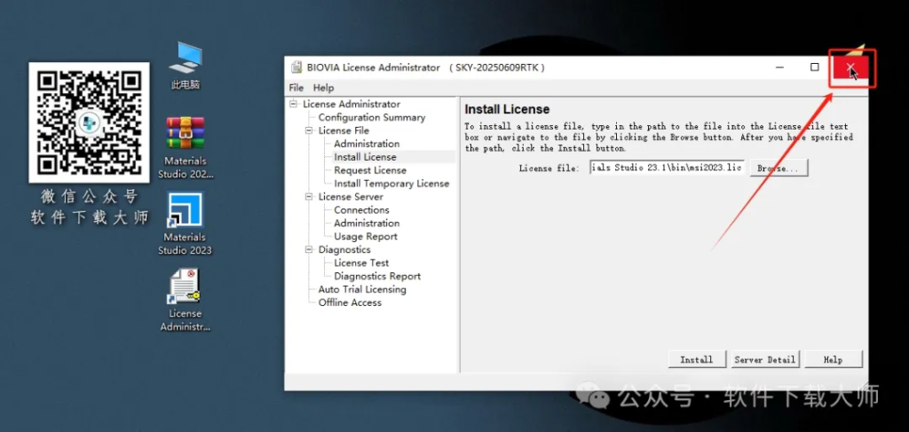Select Configuration Summary in the tree
Image resolution: width=909 pixels, height=432 pixels.
[371, 118]
